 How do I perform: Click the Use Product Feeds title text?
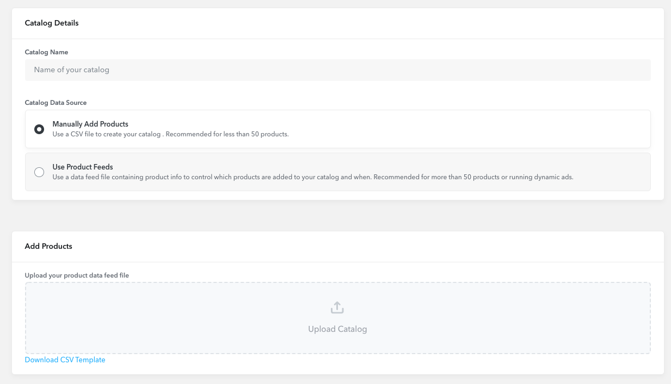coord(83,167)
